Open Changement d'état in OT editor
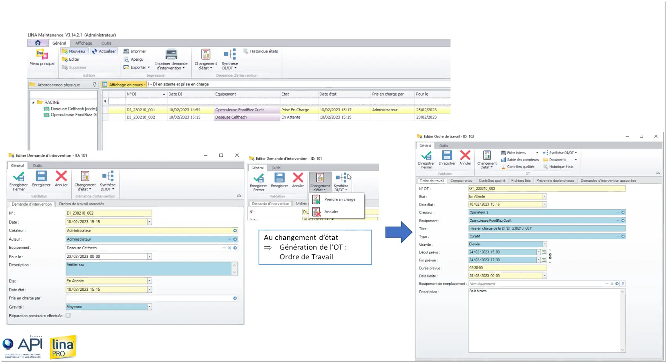The width and height of the screenshot is (666, 362). (487, 159)
